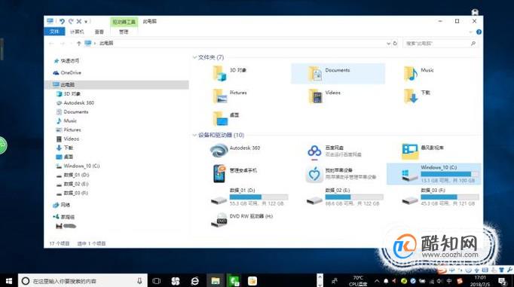
Task: Expand the ribbon with the chevron near help
Action: coord(471,32)
